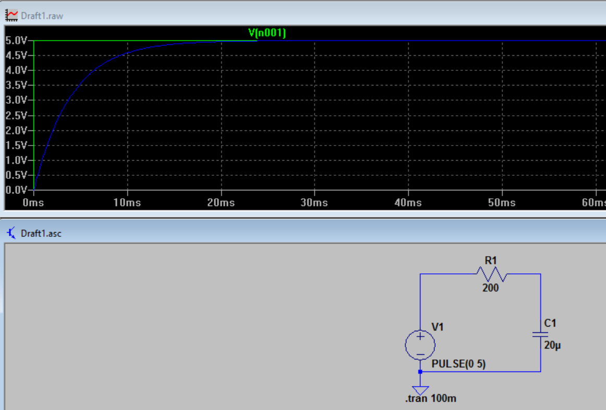Image resolution: width=606 pixels, height=410 pixels.
Task: Click the 1.0V vertical axis label
Action: point(16,160)
